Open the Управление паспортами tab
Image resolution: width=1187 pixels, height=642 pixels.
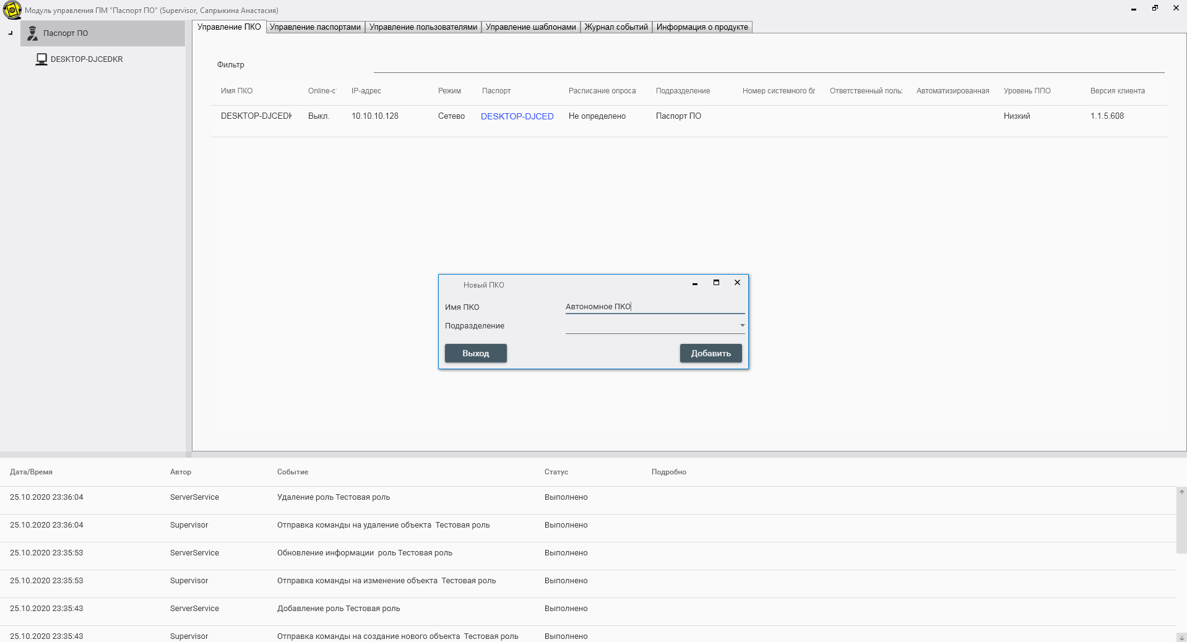315,27
